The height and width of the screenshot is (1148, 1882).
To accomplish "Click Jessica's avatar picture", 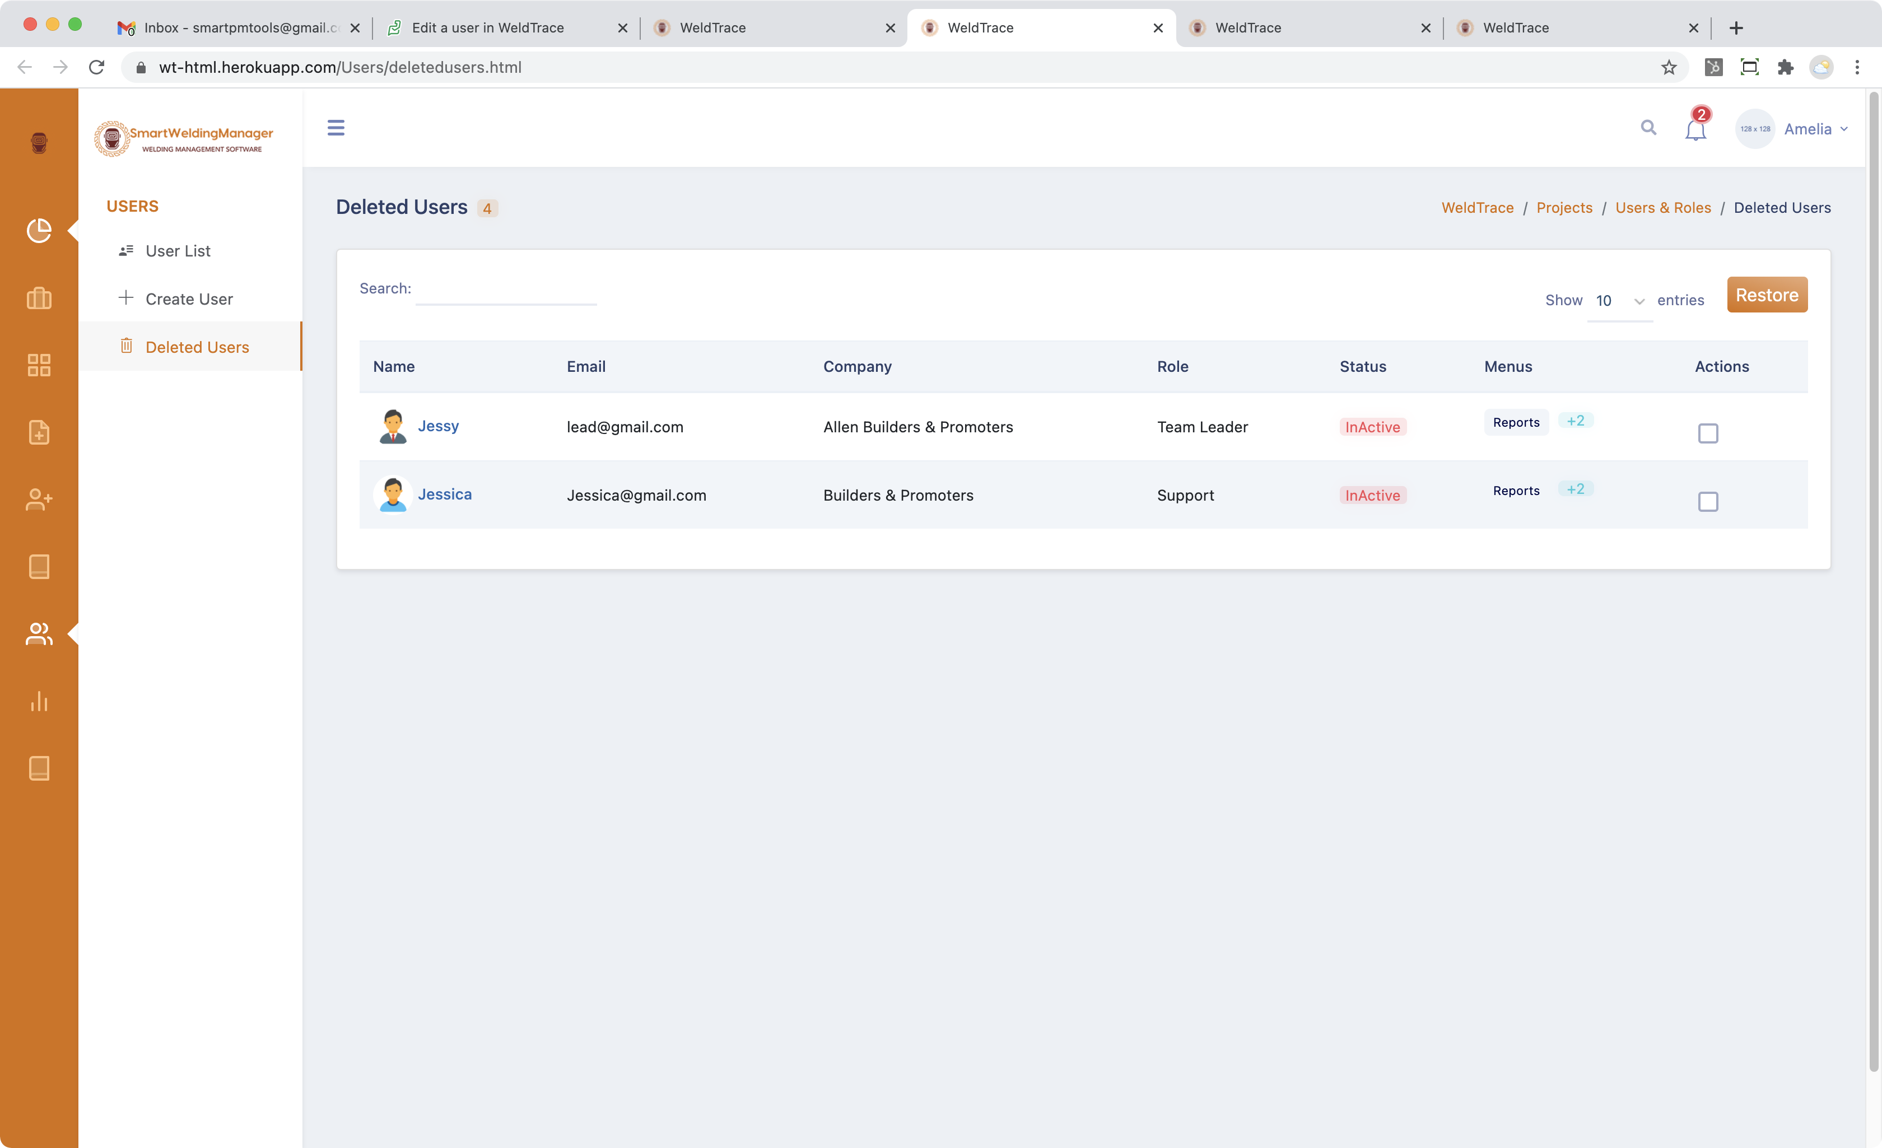I will [x=393, y=494].
